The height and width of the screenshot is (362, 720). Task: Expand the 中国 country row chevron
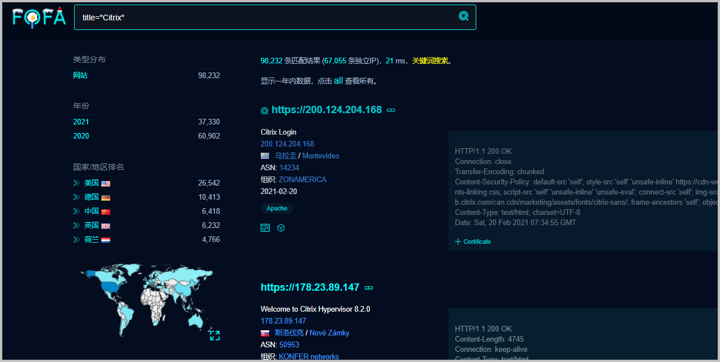click(76, 212)
